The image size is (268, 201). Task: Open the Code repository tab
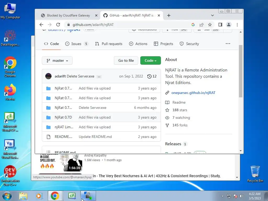pyautogui.click(x=51, y=44)
